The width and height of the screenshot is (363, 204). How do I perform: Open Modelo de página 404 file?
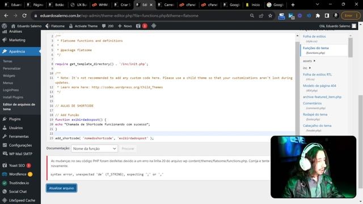pos(319,88)
